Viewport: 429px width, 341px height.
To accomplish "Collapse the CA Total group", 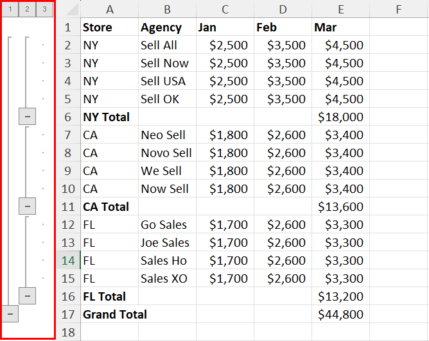I will coord(28,206).
